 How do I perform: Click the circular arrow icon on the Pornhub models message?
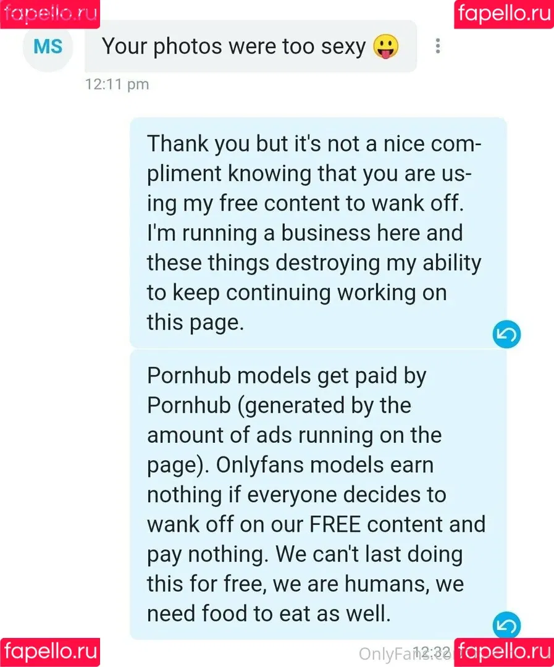coord(506,625)
